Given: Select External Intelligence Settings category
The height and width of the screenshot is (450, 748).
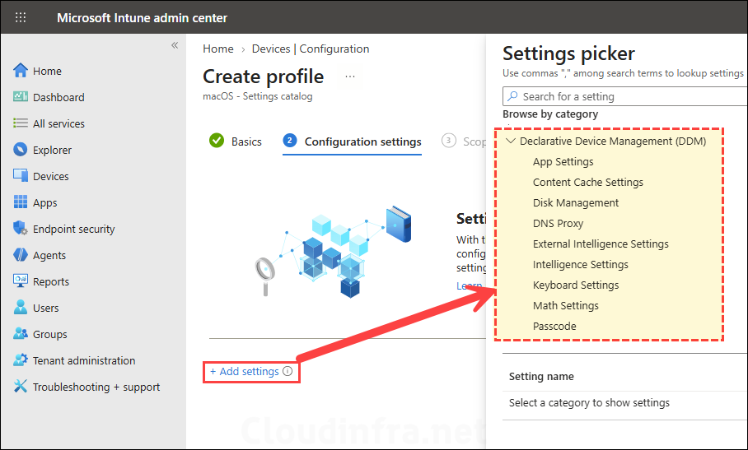Looking at the screenshot, I should (x=601, y=244).
